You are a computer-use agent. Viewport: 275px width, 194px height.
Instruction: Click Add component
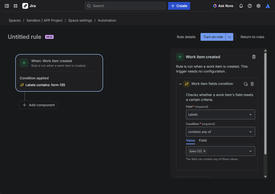coord(38,105)
